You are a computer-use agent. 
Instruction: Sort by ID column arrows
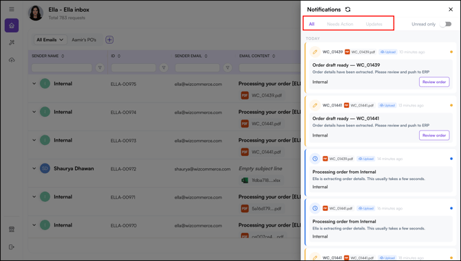coord(119,56)
